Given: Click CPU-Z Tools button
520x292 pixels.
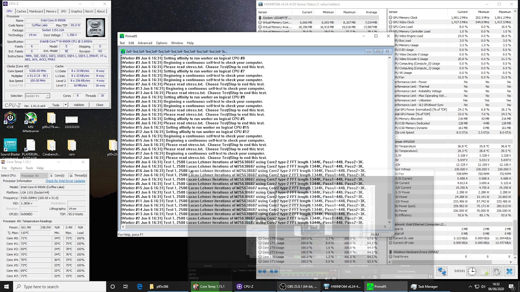Looking at the screenshot, I should coord(56,105).
